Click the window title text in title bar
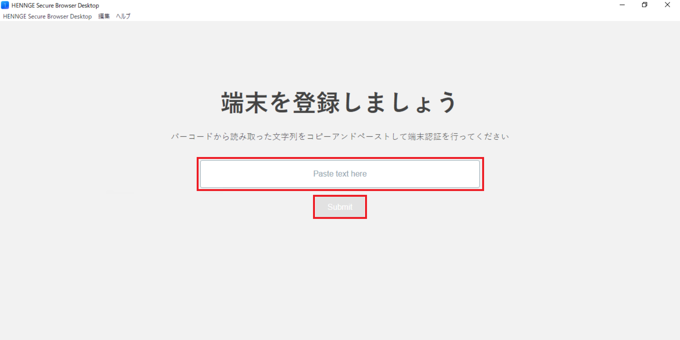Image resolution: width=680 pixels, height=340 pixels. pos(55,5)
